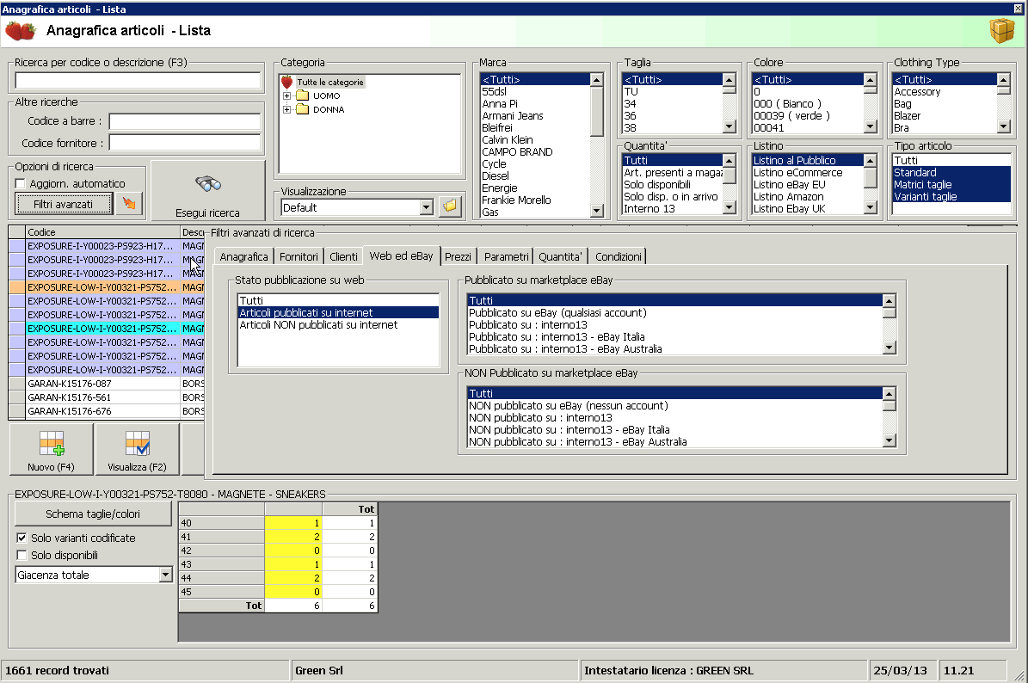Viewport: 1028px width, 683px height.
Task: Click the strawberry logo in title header
Action: click(21, 31)
